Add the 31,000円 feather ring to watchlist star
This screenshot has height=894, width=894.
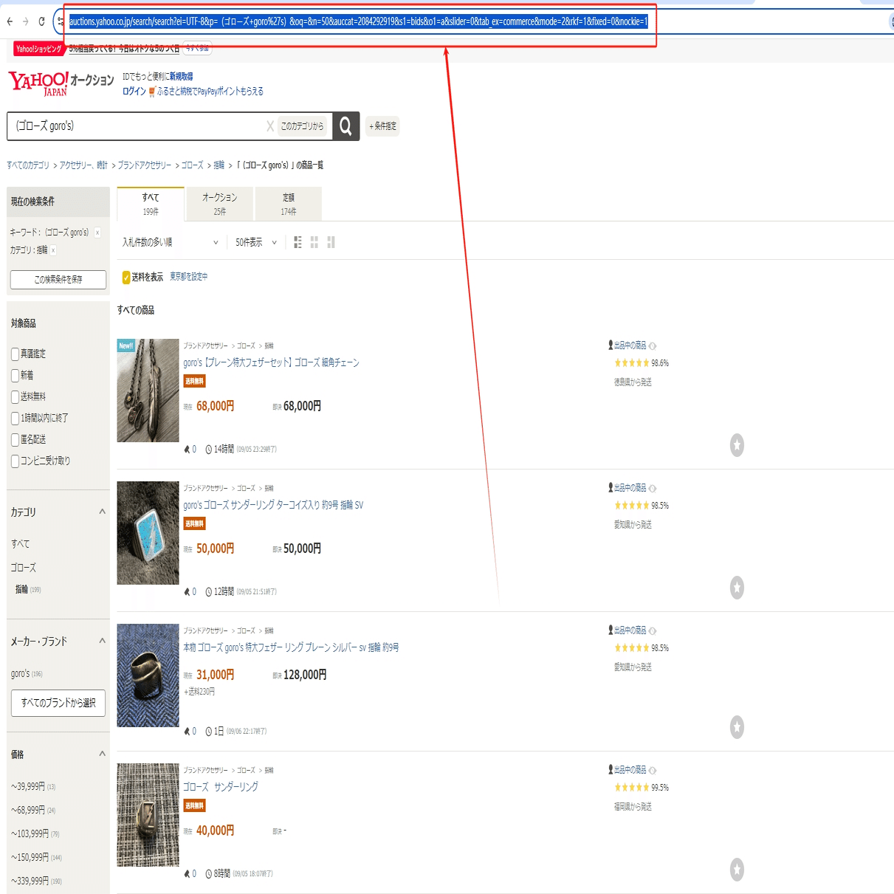coord(737,727)
